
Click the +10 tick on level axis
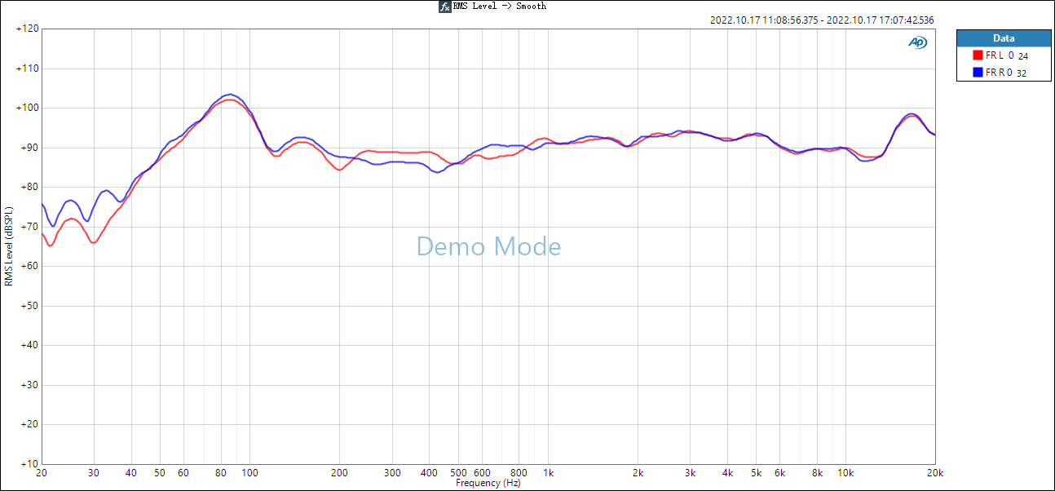point(29,464)
